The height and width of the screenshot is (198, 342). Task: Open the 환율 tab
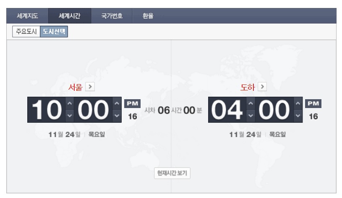coord(148,16)
